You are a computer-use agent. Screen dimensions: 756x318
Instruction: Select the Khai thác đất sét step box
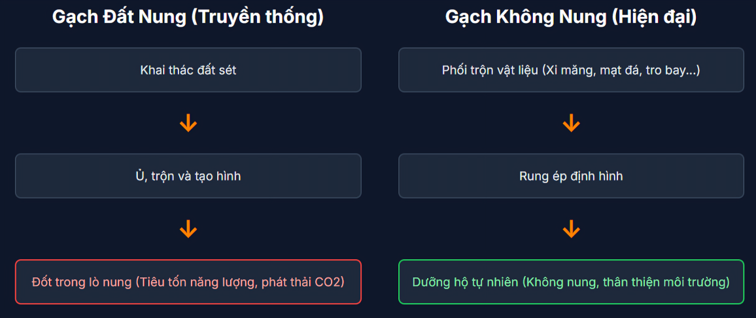point(188,70)
